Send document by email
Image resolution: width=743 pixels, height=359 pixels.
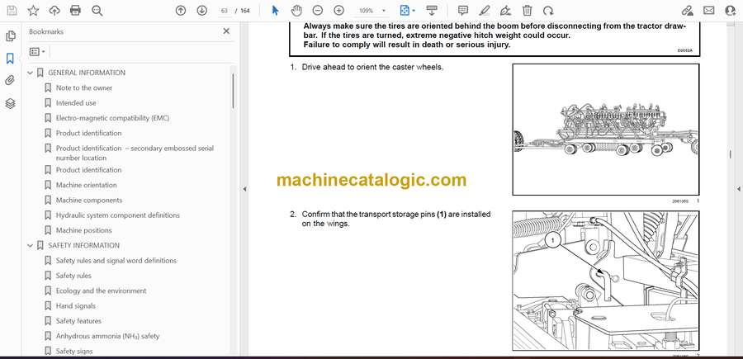pyautogui.click(x=709, y=11)
